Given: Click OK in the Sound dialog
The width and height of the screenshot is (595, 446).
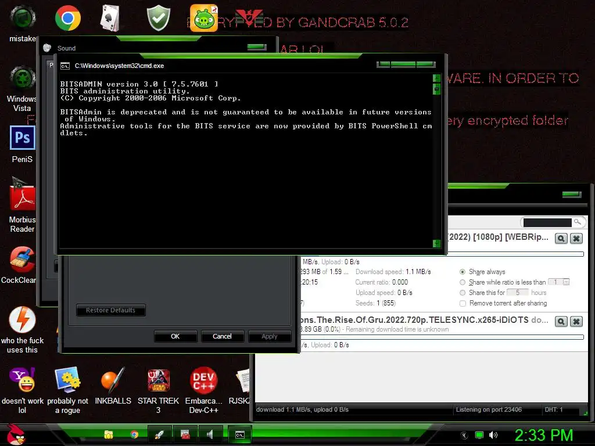Looking at the screenshot, I should coord(175,336).
